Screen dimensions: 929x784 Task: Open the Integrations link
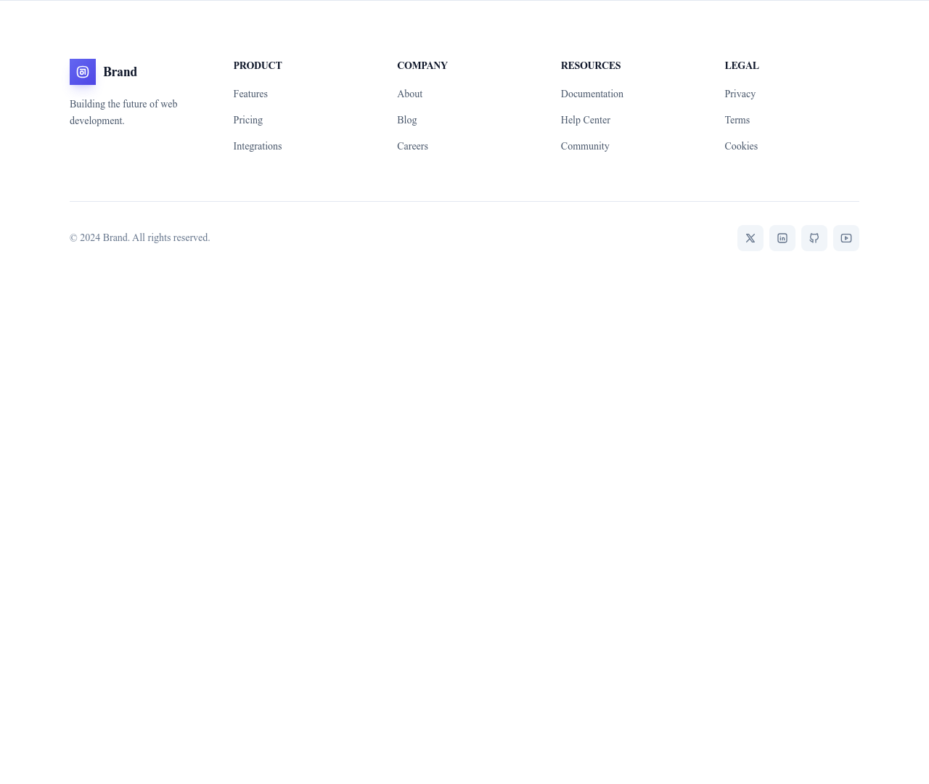[257, 146]
